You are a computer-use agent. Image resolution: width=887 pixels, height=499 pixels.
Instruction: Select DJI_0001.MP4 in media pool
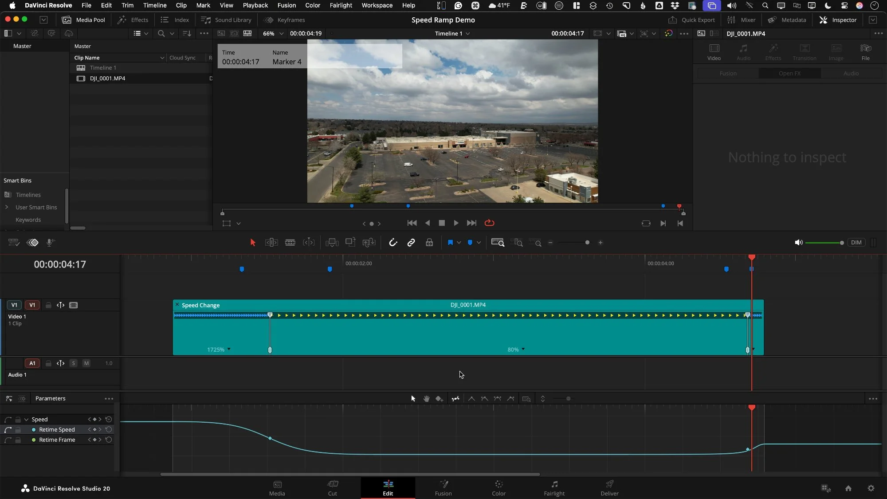[x=107, y=79]
